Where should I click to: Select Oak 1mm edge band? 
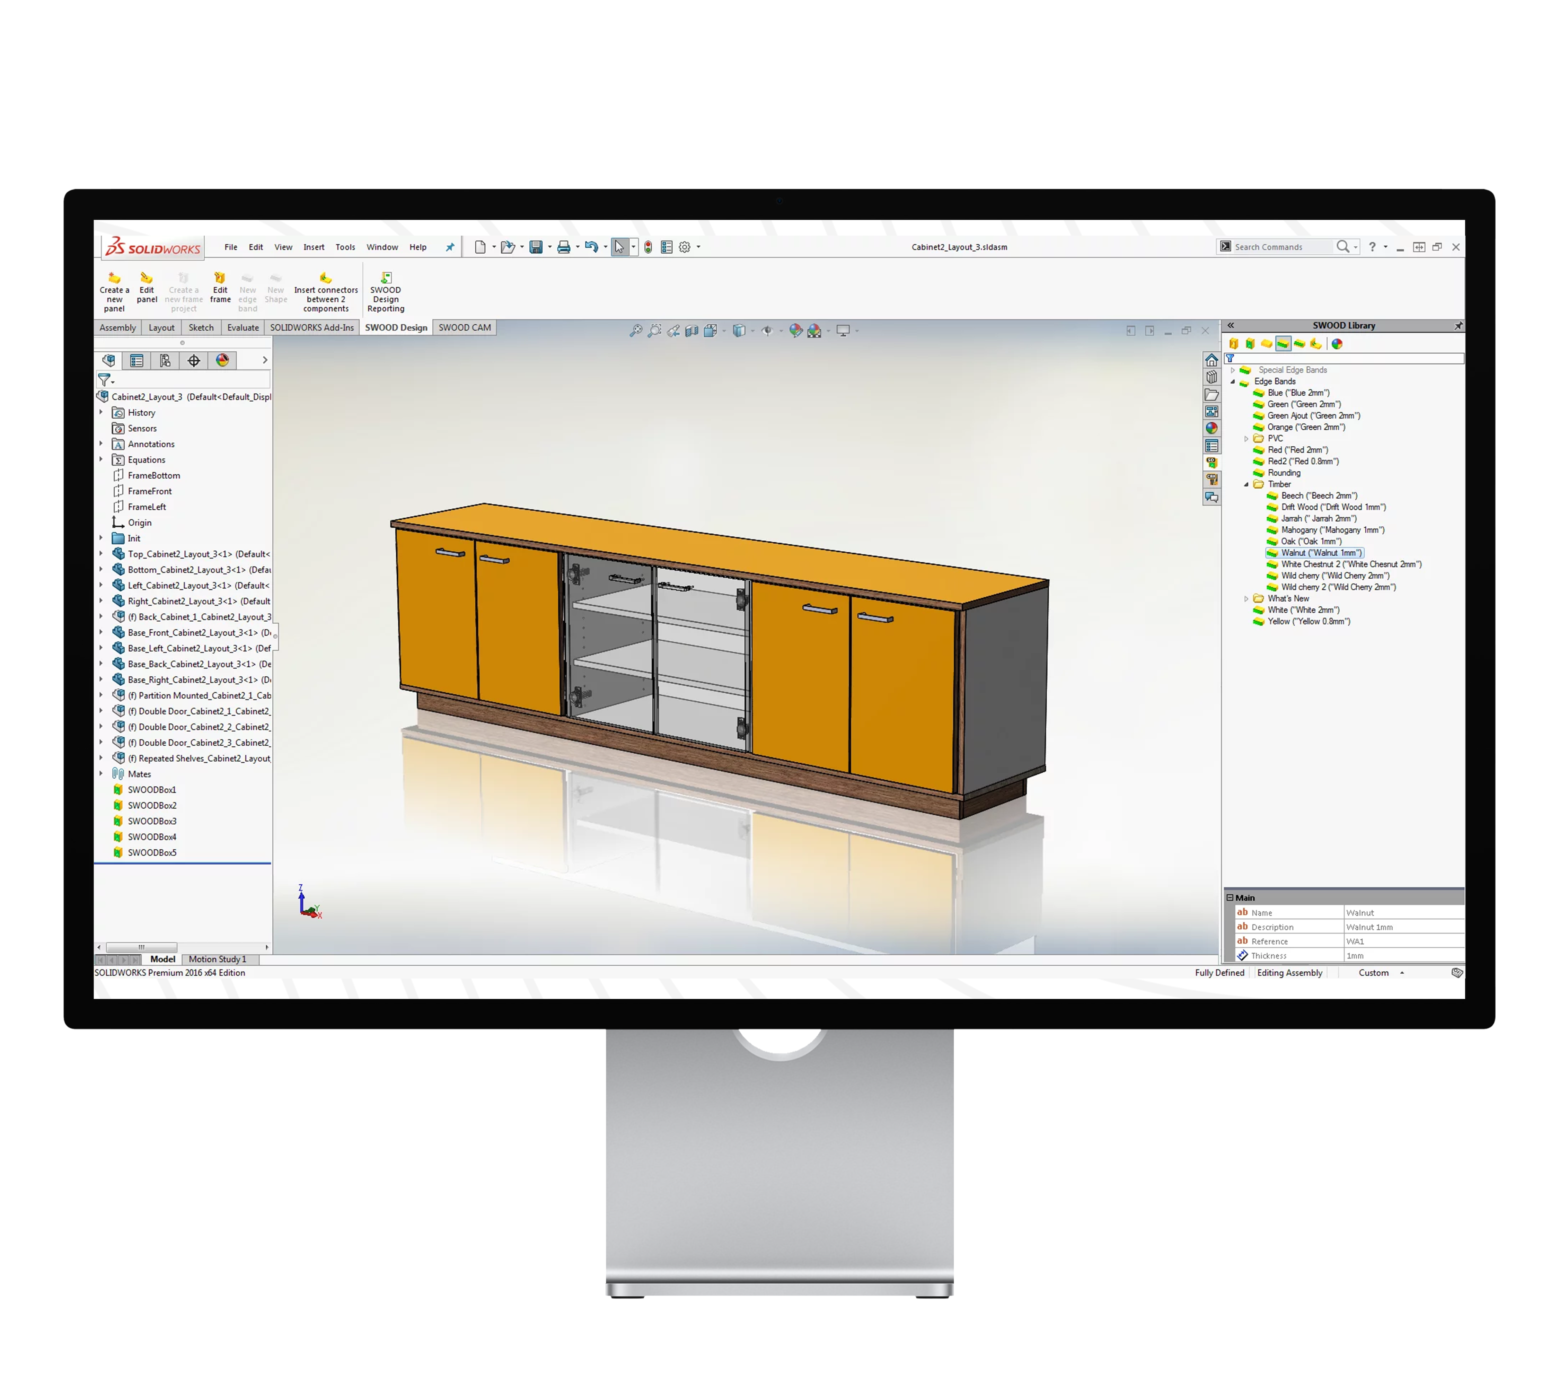pyautogui.click(x=1310, y=542)
